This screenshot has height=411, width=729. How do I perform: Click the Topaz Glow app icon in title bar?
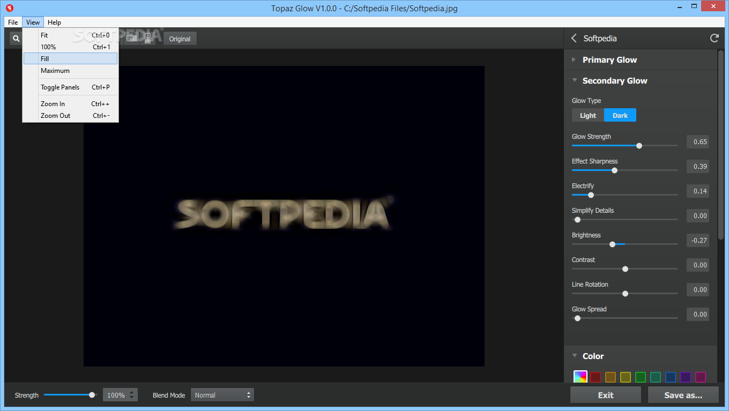(9, 8)
